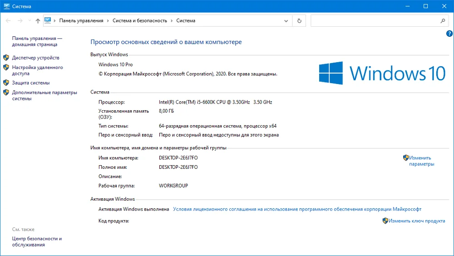Screen dimensions: 454x256
Task: Select Панель управления breadcrumb item
Action: (81, 20)
